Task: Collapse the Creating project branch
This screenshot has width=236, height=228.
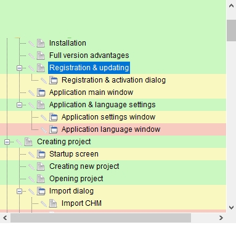Action: pyautogui.click(x=7, y=142)
